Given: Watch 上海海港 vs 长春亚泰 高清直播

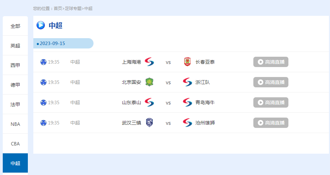Looking at the screenshot, I should click(x=271, y=62).
